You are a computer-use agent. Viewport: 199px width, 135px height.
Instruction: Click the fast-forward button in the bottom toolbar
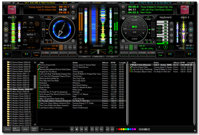[x=86, y=129]
